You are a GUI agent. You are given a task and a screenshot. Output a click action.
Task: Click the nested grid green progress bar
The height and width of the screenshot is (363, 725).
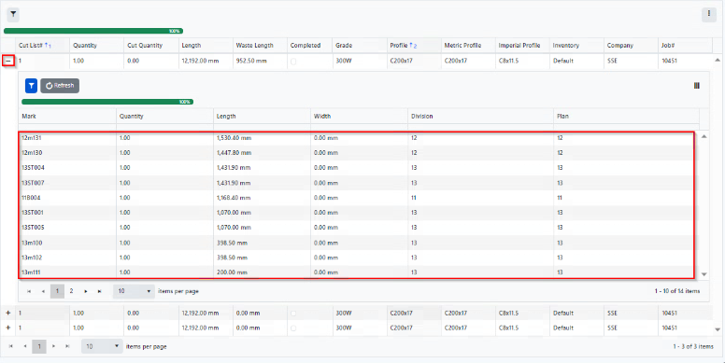pos(107,102)
